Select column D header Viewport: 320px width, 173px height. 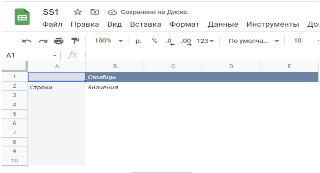[x=231, y=67]
